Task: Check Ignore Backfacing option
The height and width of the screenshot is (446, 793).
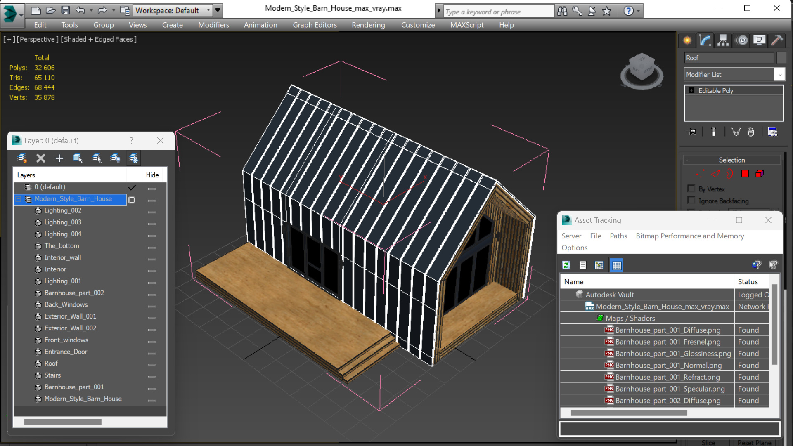Action: point(691,201)
